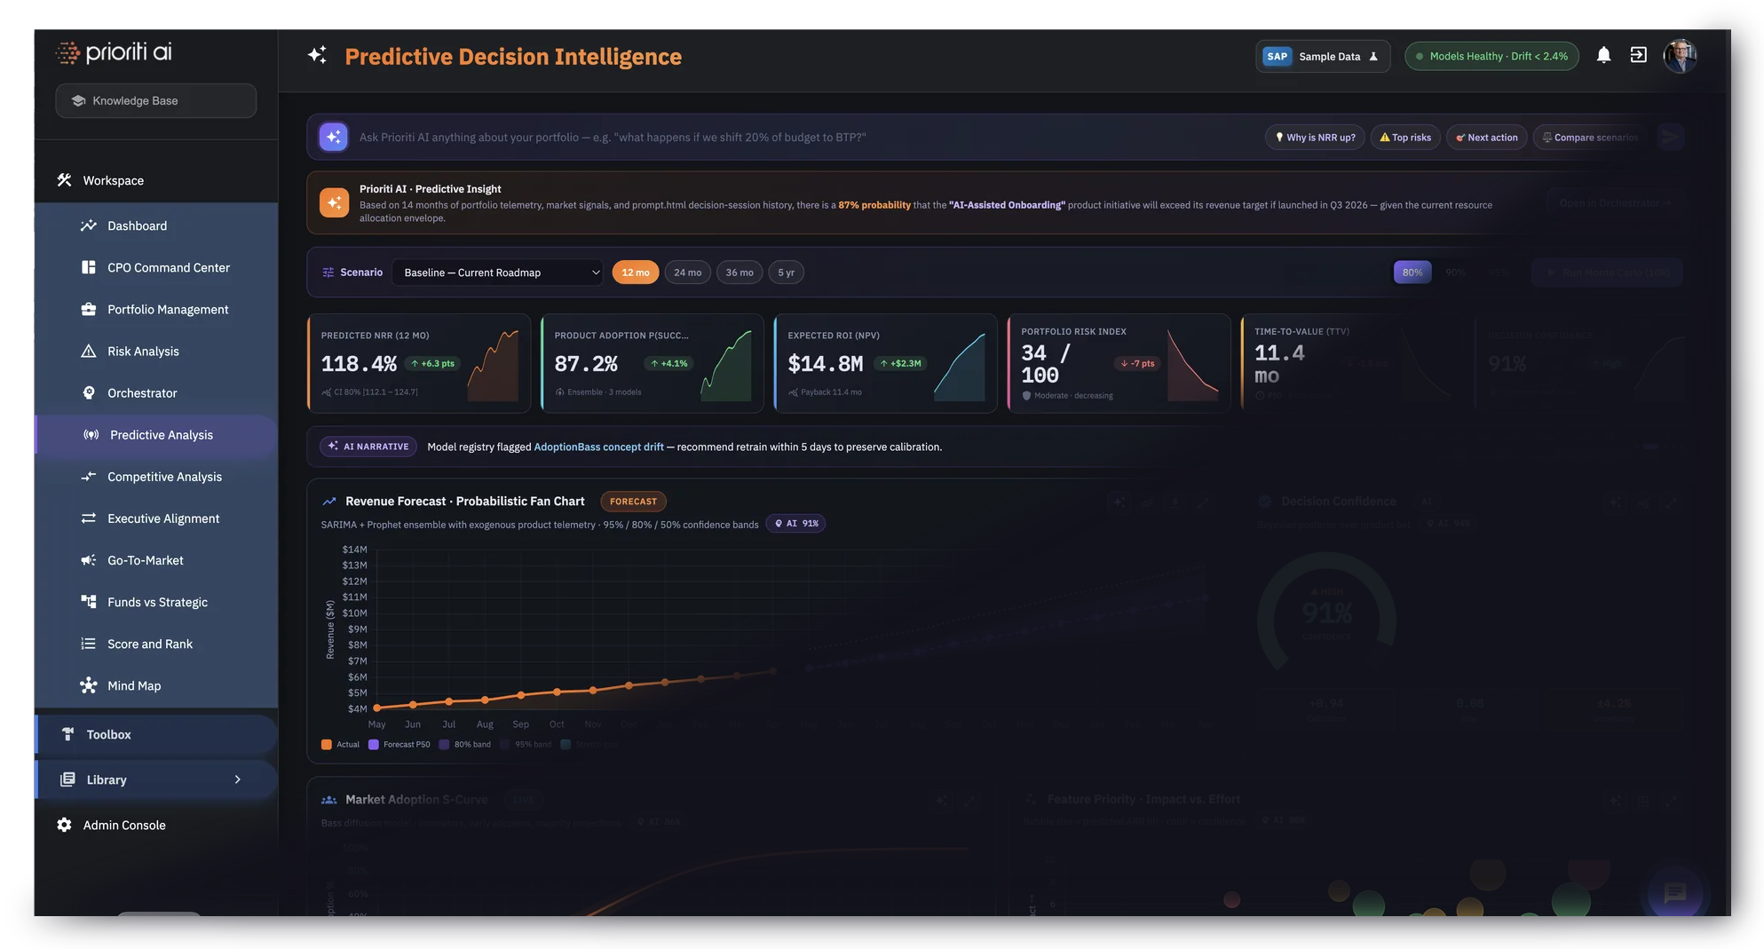Screen dimensions: 1764x949
Task: Click the 'Why is NRR up?' suggestion
Action: [x=1315, y=138]
